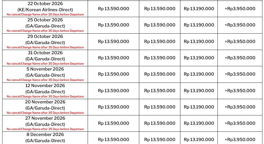Viewport: 264px width, 144px height.
Task: Click +Rp3.950.000 in the 20 November row
Action: tap(240, 107)
